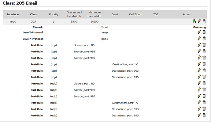Delete the imq0 class 205 row
The width and height of the screenshot is (211, 125).
pyautogui.click(x=204, y=21)
